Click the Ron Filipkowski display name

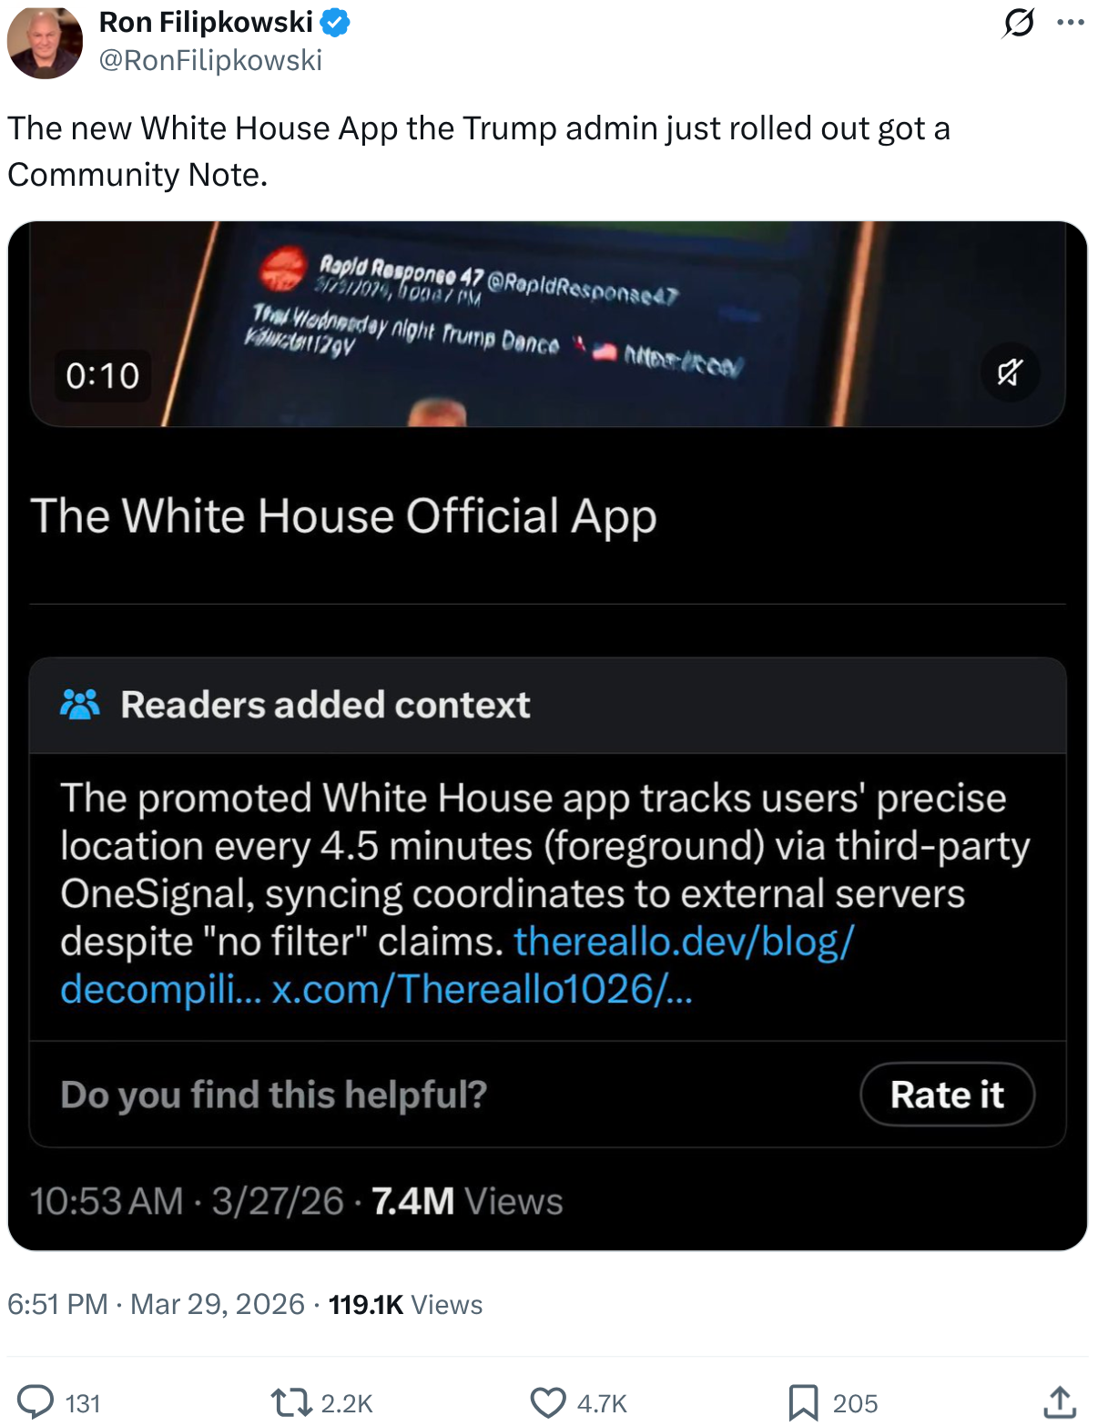coord(206,22)
